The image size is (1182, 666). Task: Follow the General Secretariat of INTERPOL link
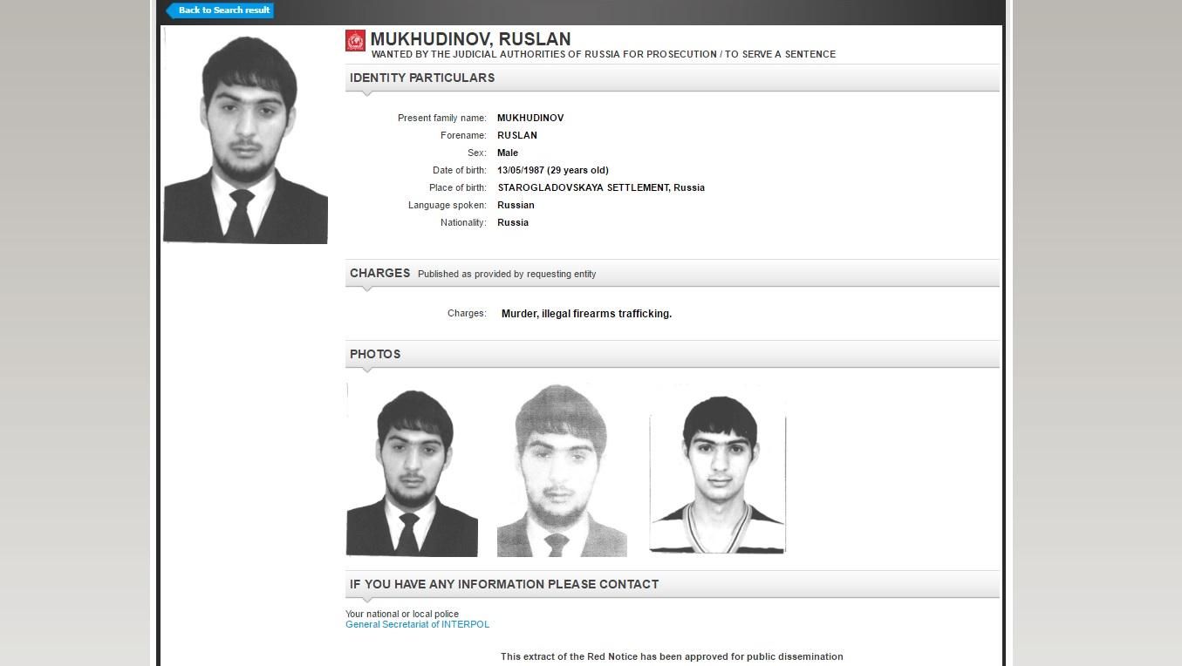[x=417, y=624]
